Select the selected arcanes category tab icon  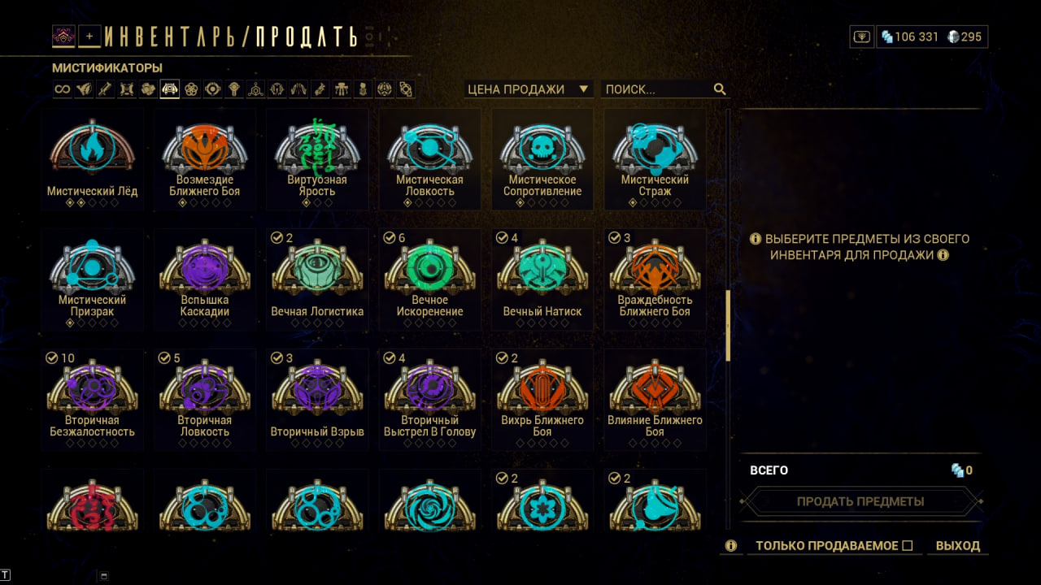tap(169, 89)
